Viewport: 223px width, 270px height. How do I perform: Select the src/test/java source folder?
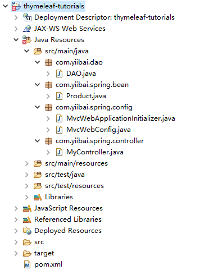65,175
